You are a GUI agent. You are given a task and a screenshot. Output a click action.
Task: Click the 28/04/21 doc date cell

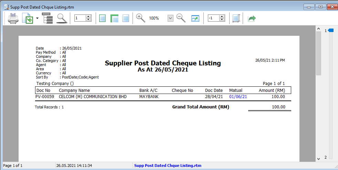tap(214, 97)
